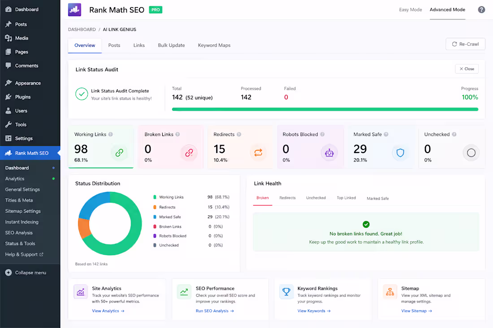Click the Keyword Rankings trophy icon

click(x=286, y=292)
